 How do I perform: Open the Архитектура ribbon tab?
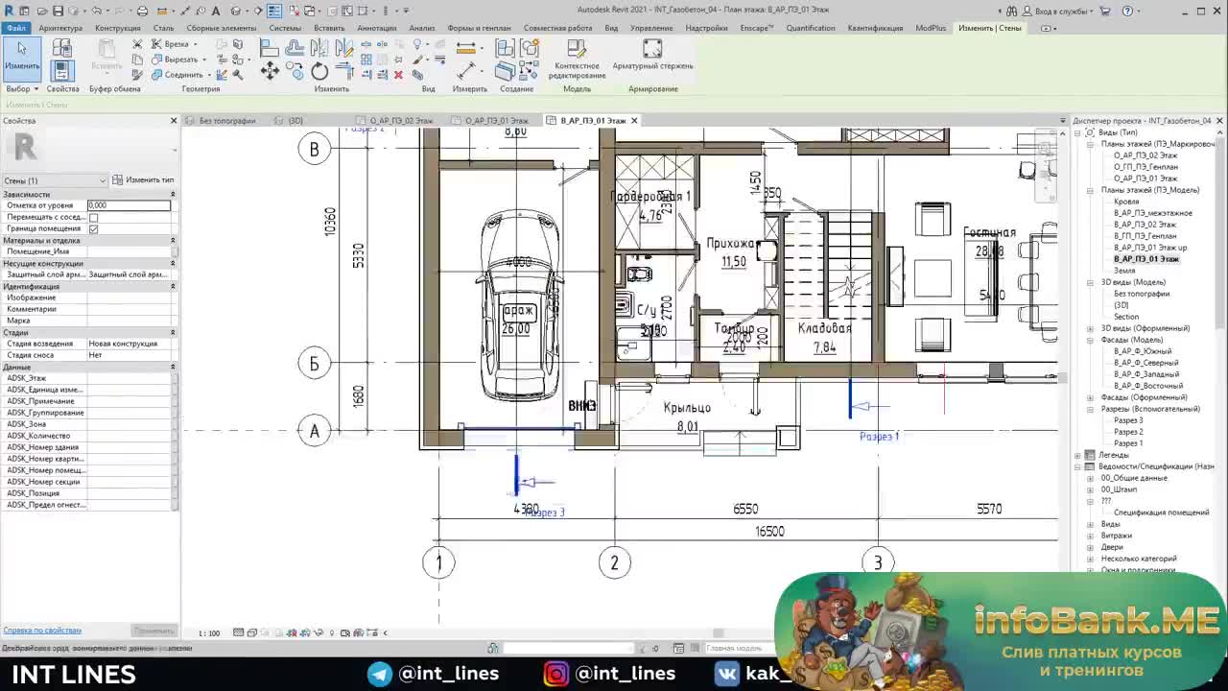pos(60,28)
